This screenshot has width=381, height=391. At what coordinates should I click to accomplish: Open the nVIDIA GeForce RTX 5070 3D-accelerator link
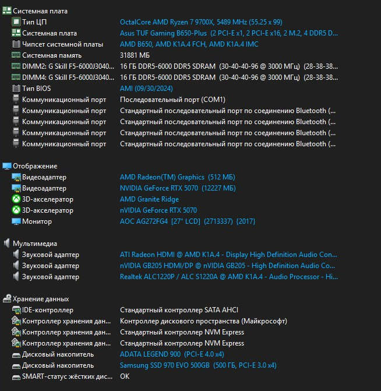[x=158, y=210]
